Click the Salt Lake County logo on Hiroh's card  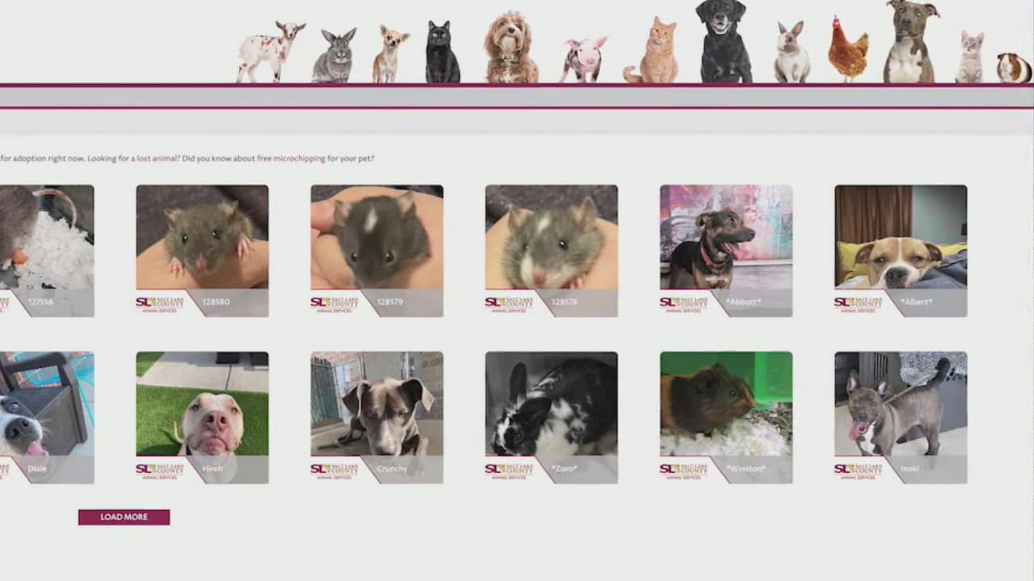click(x=159, y=470)
